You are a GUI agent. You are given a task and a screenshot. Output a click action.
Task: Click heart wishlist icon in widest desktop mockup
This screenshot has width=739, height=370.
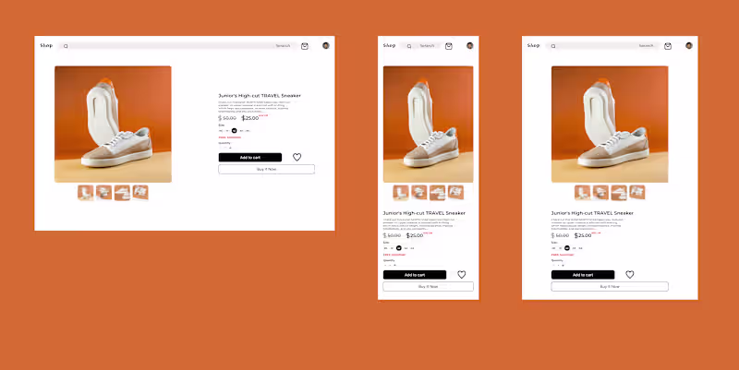point(297,157)
